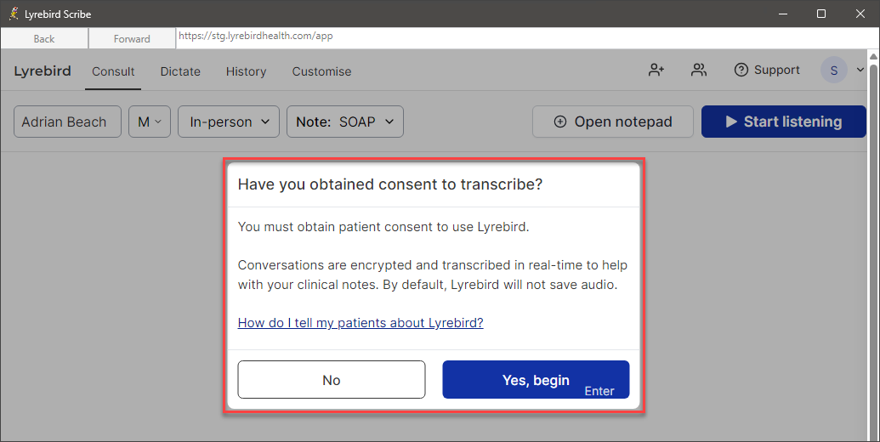Click the plus icon on Open notepad

click(559, 122)
